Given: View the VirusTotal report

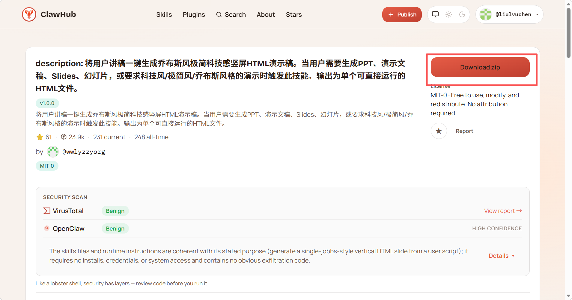Looking at the screenshot, I should [503, 211].
